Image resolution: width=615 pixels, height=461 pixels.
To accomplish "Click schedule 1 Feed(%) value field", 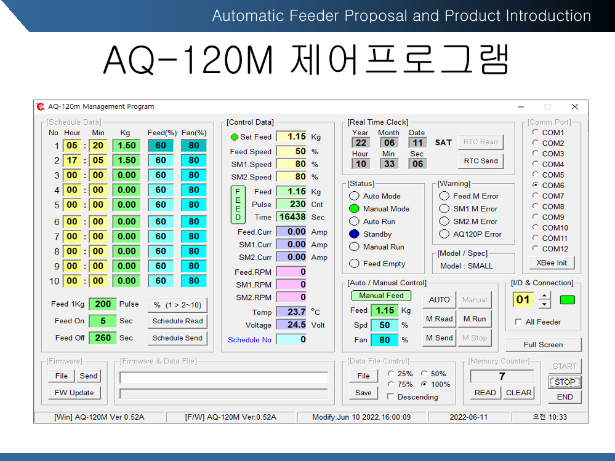I will click(161, 146).
